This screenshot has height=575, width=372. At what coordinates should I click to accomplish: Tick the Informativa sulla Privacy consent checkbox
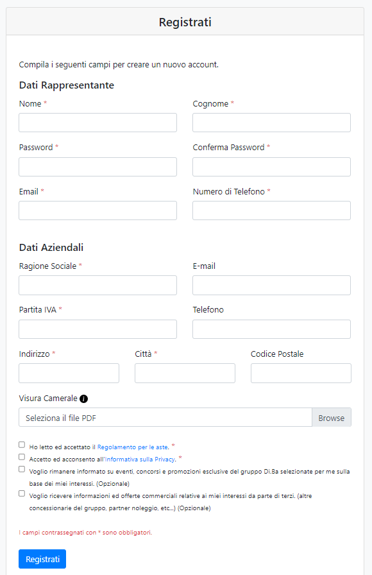[x=22, y=457]
